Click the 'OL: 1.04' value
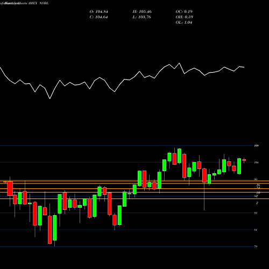This screenshot has height=269, width=269. (184, 23)
